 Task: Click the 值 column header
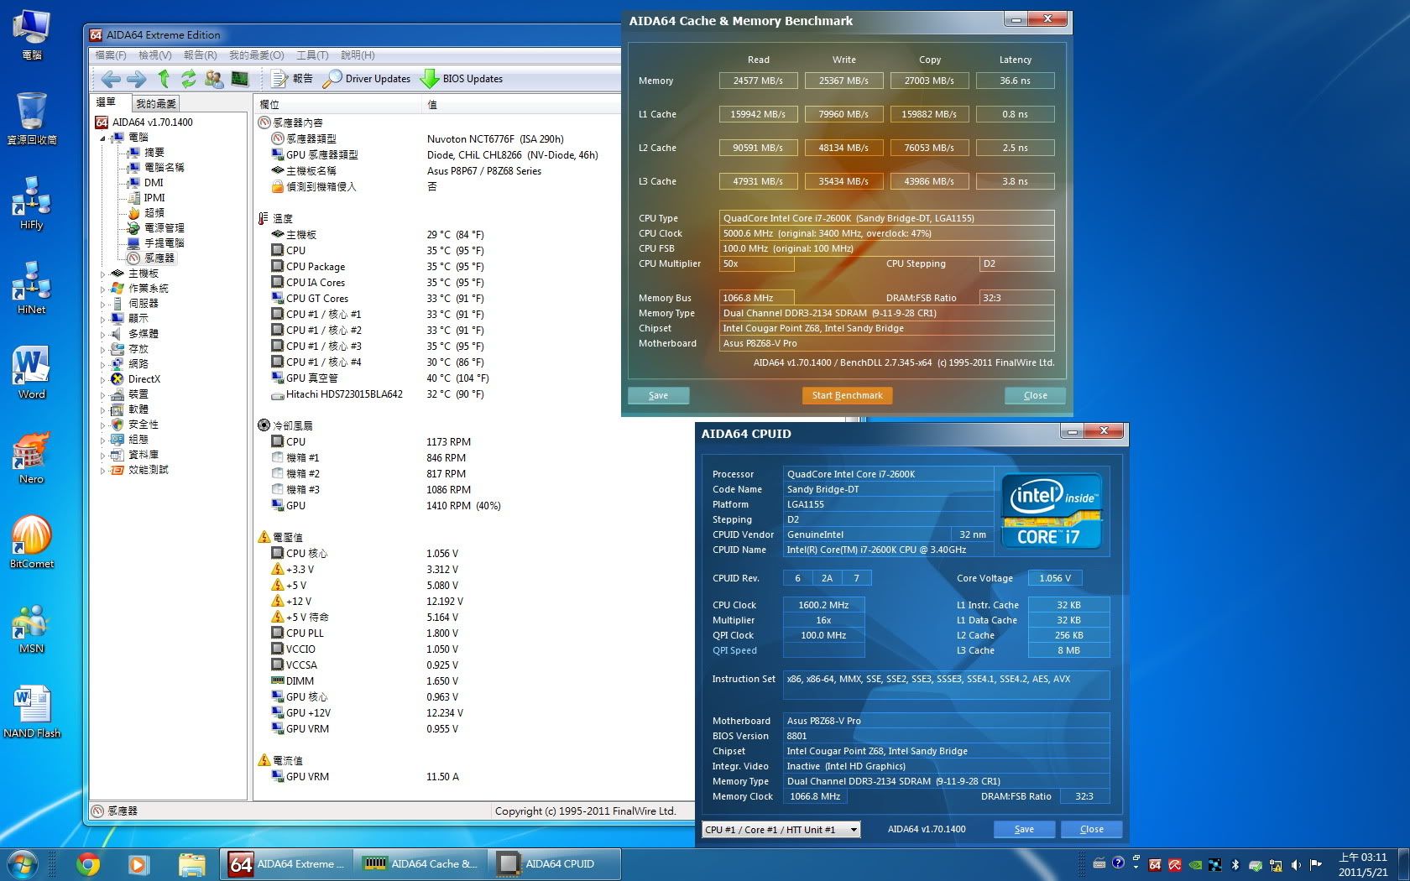[520, 104]
